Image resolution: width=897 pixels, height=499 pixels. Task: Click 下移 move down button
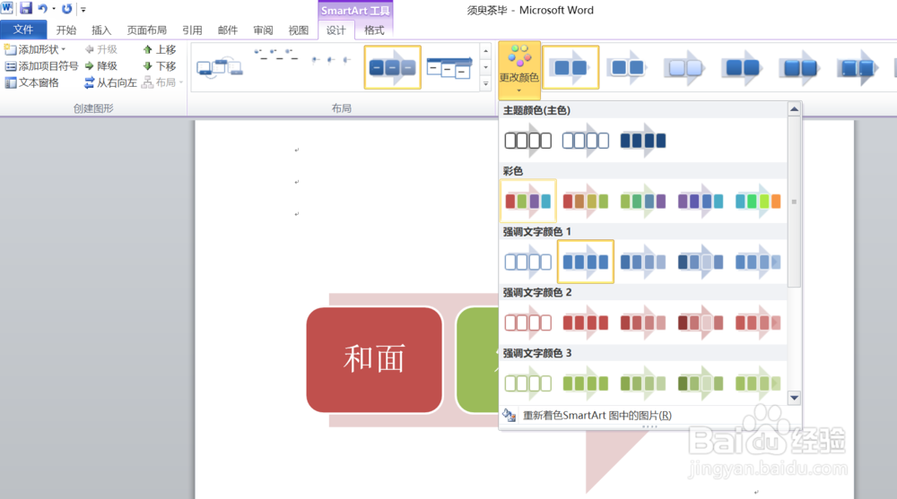point(160,65)
